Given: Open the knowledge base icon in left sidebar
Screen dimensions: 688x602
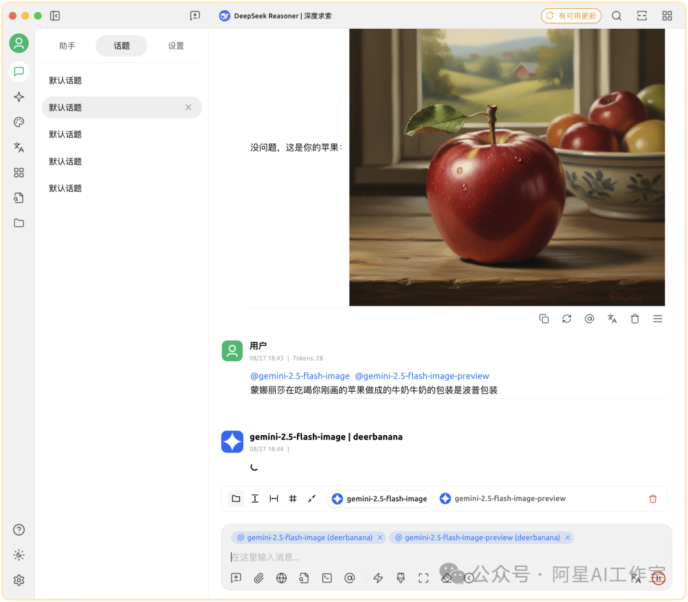Looking at the screenshot, I should (x=19, y=198).
